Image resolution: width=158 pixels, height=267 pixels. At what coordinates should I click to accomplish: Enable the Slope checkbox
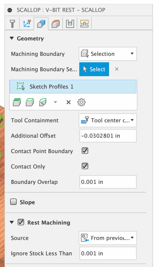[13, 202]
